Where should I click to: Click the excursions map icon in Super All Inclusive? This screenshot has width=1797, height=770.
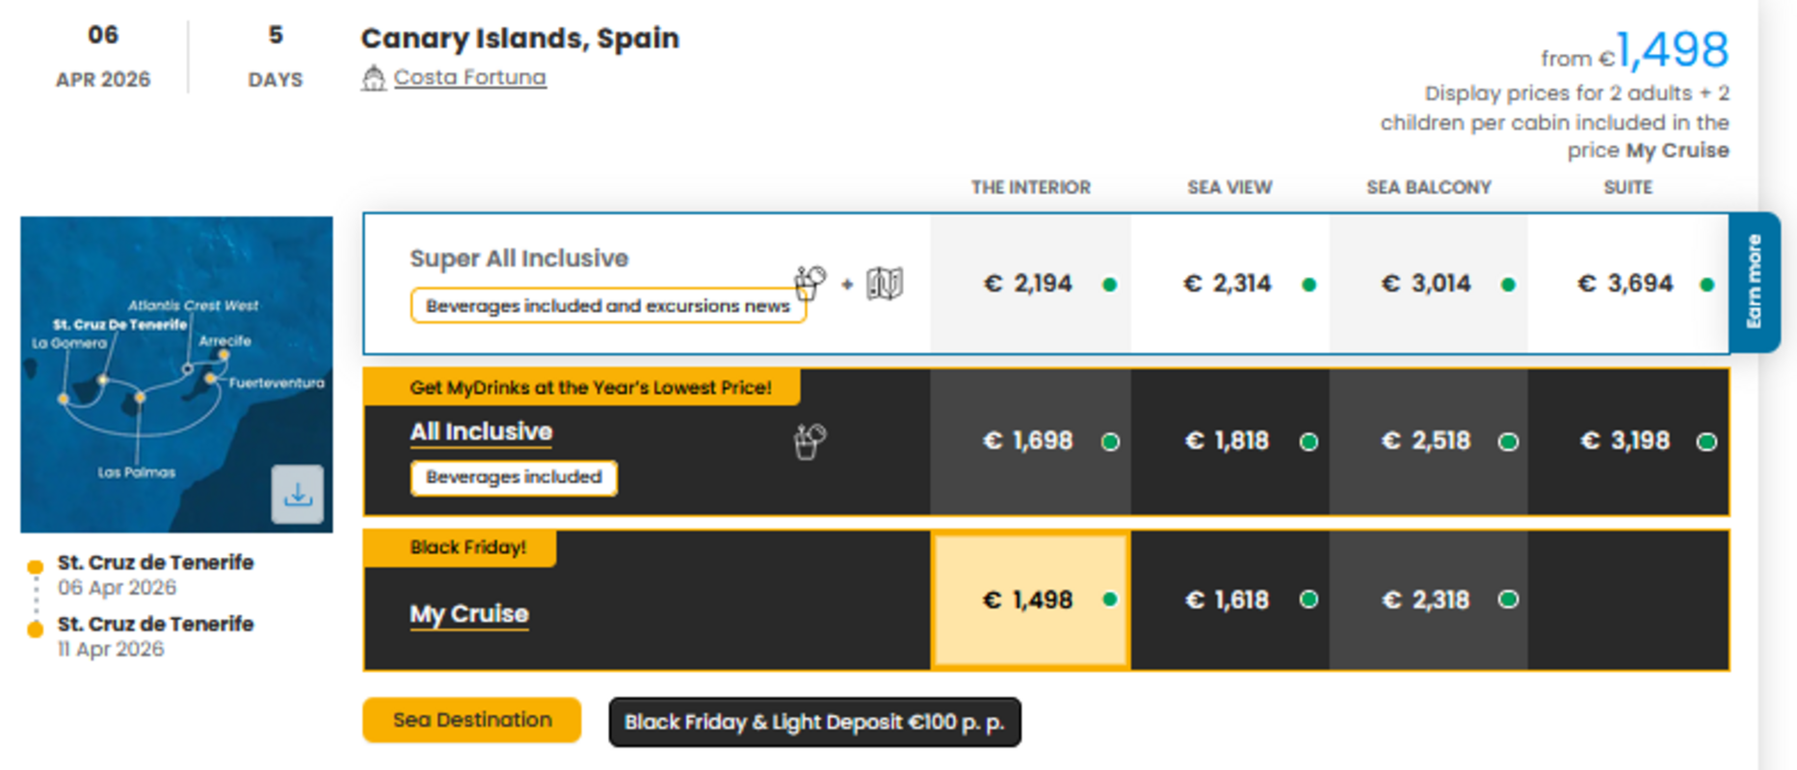(x=884, y=283)
